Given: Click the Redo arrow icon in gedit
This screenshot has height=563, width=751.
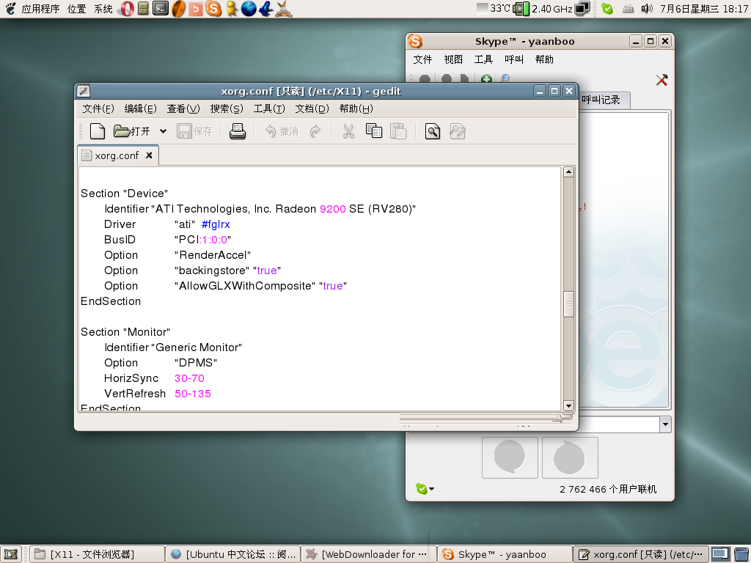Looking at the screenshot, I should click(x=315, y=131).
